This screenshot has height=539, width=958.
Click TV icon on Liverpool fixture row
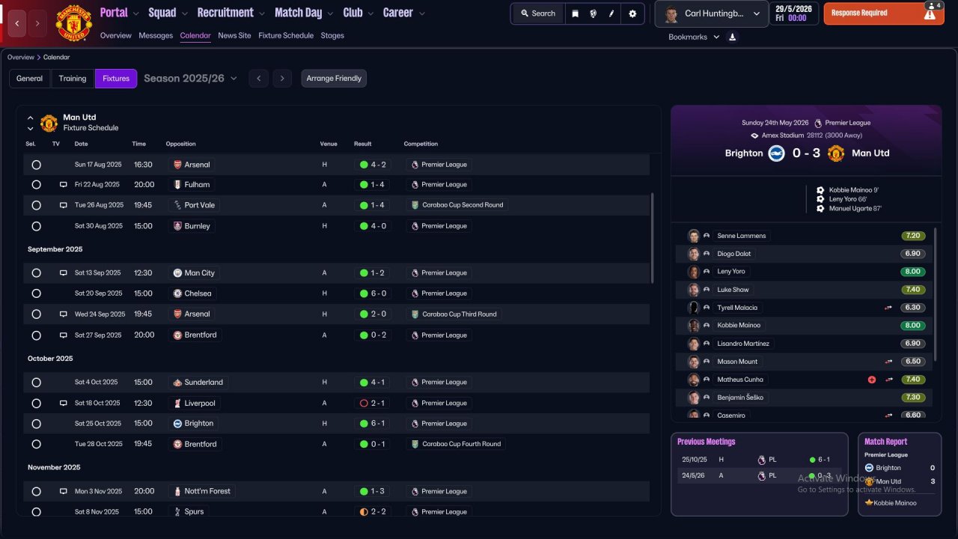point(64,403)
